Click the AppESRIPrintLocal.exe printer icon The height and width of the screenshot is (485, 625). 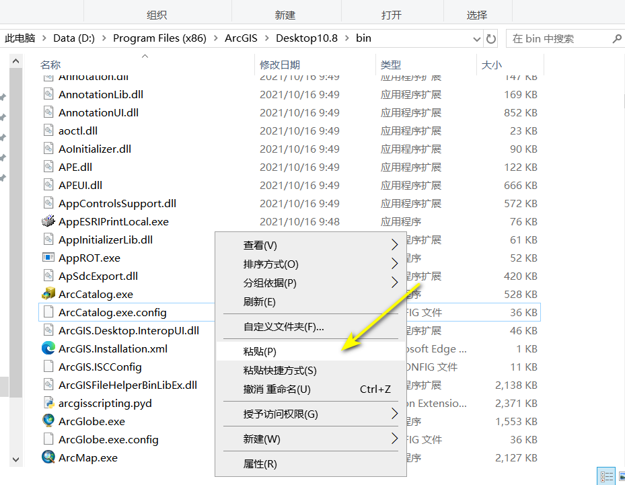click(48, 221)
